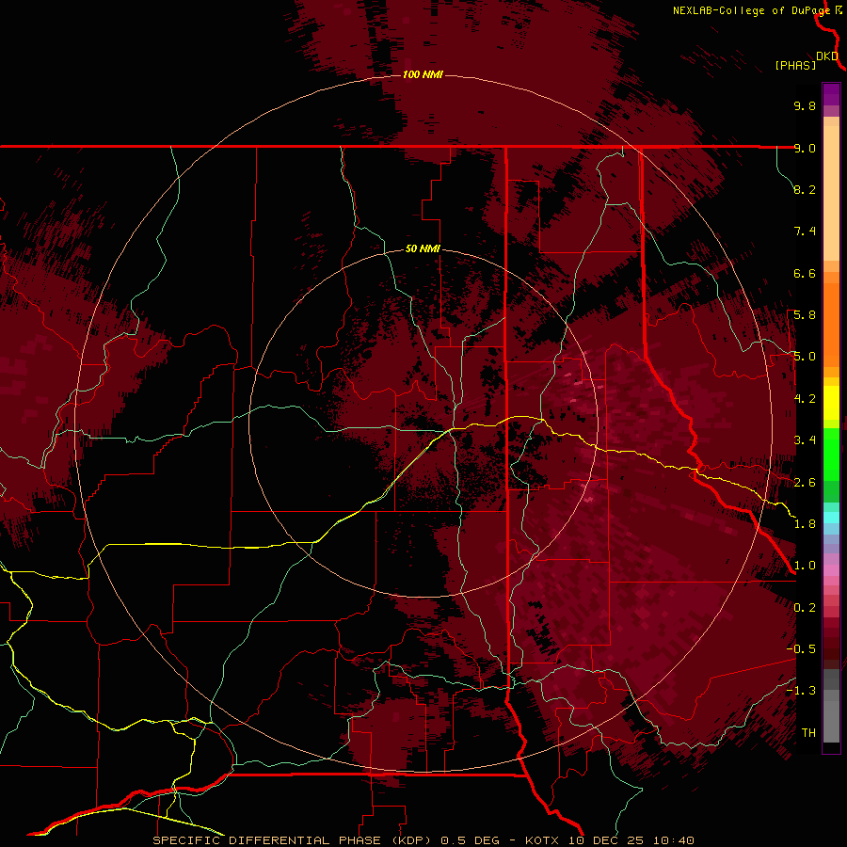Click the '2.6' color scale label
The width and height of the screenshot is (847, 847).
click(x=805, y=483)
